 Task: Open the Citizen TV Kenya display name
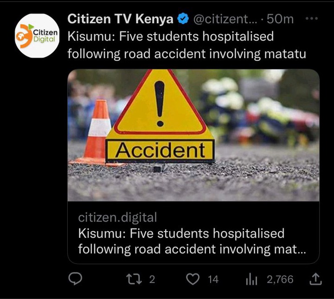pyautogui.click(x=120, y=19)
